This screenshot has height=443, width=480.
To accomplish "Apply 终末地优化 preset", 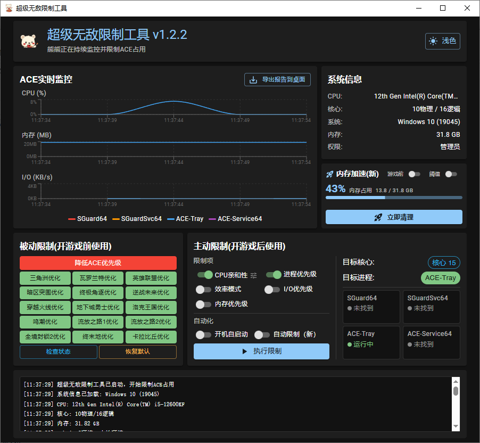I will coord(98,337).
